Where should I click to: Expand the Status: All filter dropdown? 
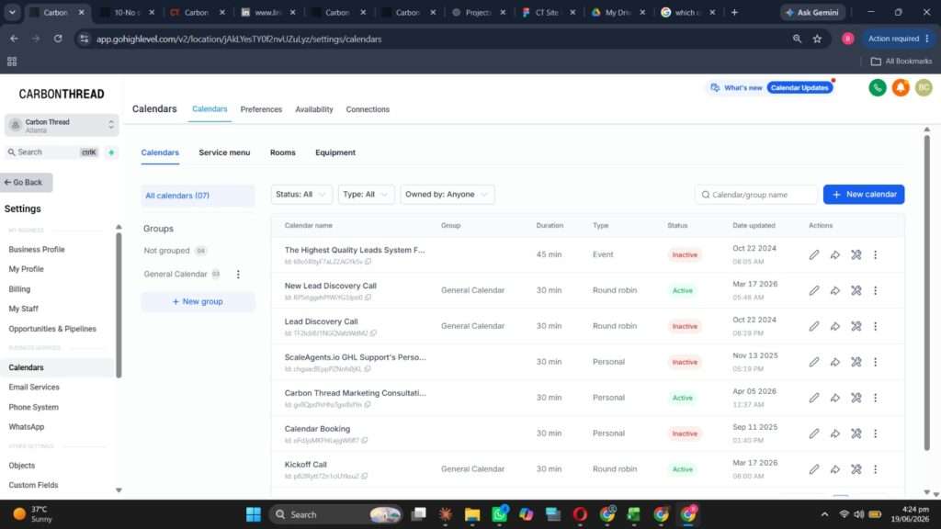301,195
